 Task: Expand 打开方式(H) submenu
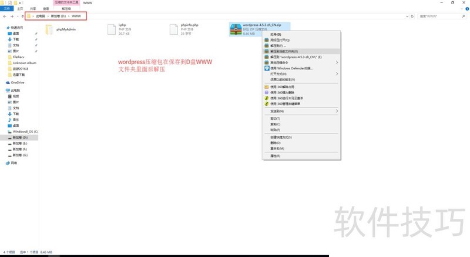pos(301,74)
